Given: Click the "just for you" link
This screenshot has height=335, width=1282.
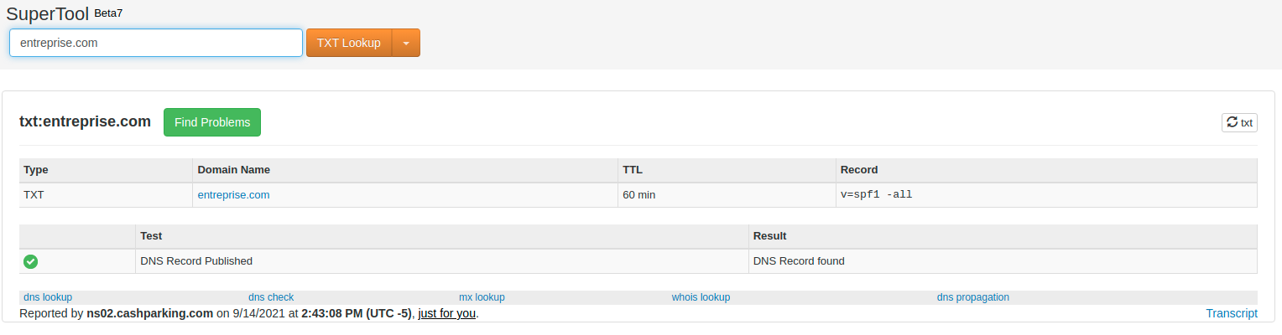Looking at the screenshot, I should coord(447,314).
